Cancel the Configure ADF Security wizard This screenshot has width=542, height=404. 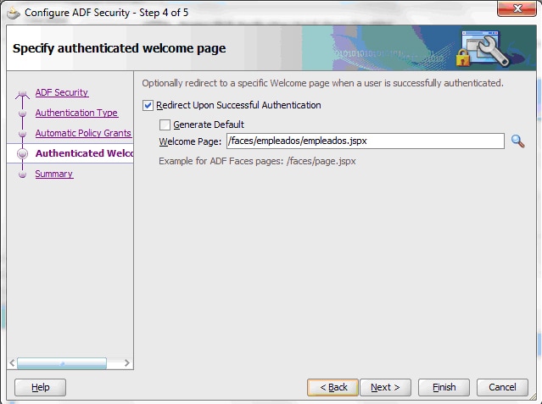pyautogui.click(x=502, y=387)
